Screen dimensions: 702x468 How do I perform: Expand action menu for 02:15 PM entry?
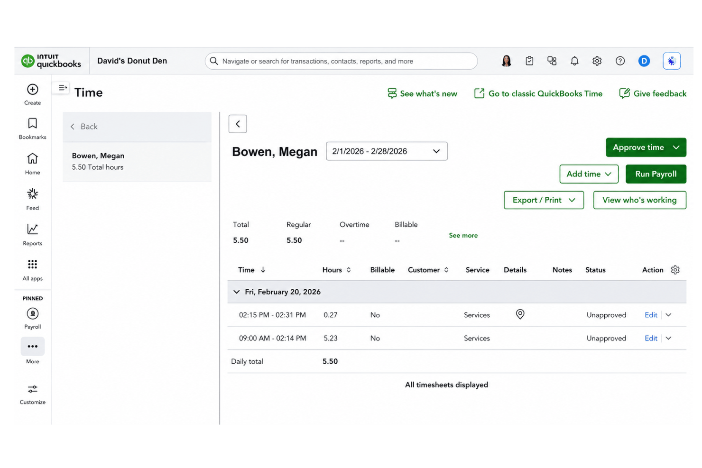[669, 315]
